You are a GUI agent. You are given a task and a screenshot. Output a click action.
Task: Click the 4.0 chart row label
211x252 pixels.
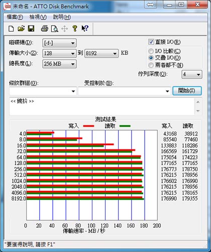23,134
